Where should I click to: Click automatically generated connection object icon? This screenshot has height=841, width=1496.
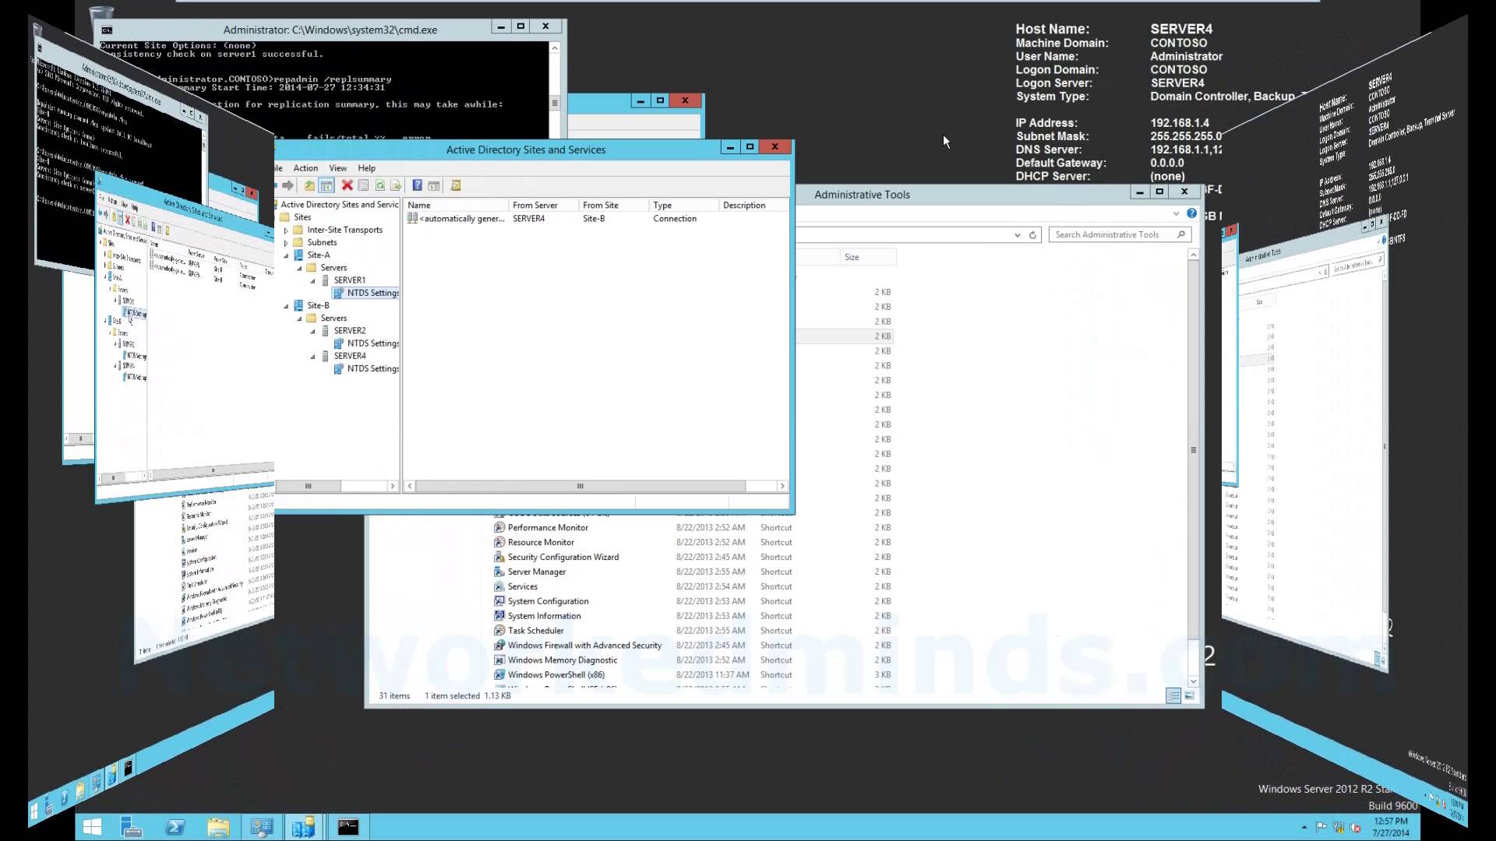[412, 218]
